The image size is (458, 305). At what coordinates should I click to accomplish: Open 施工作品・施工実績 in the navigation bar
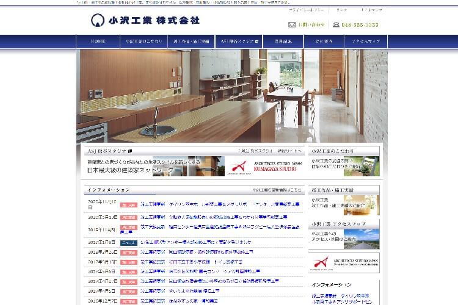[x=191, y=41]
